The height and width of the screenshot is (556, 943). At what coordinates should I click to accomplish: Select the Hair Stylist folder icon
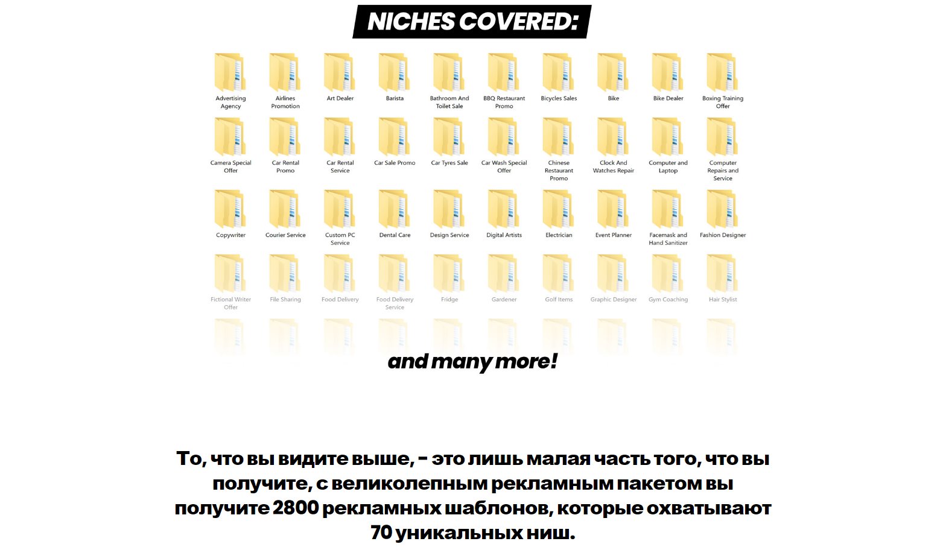(x=723, y=274)
